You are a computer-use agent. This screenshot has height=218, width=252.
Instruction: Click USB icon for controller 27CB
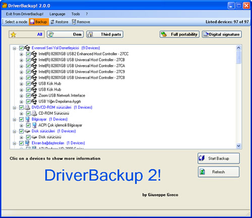(x=34, y=60)
